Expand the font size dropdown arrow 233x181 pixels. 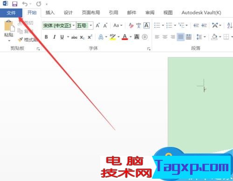click(x=91, y=26)
